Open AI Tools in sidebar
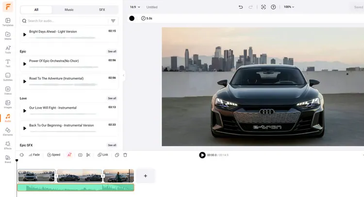Screen dimensions: 364x197 click(x=8, y=49)
